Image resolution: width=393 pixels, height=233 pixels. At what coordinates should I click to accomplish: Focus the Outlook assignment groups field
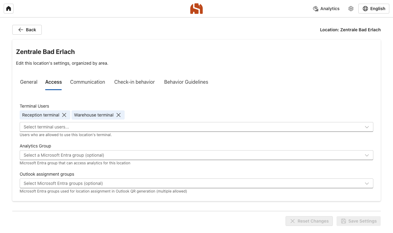[196, 183]
